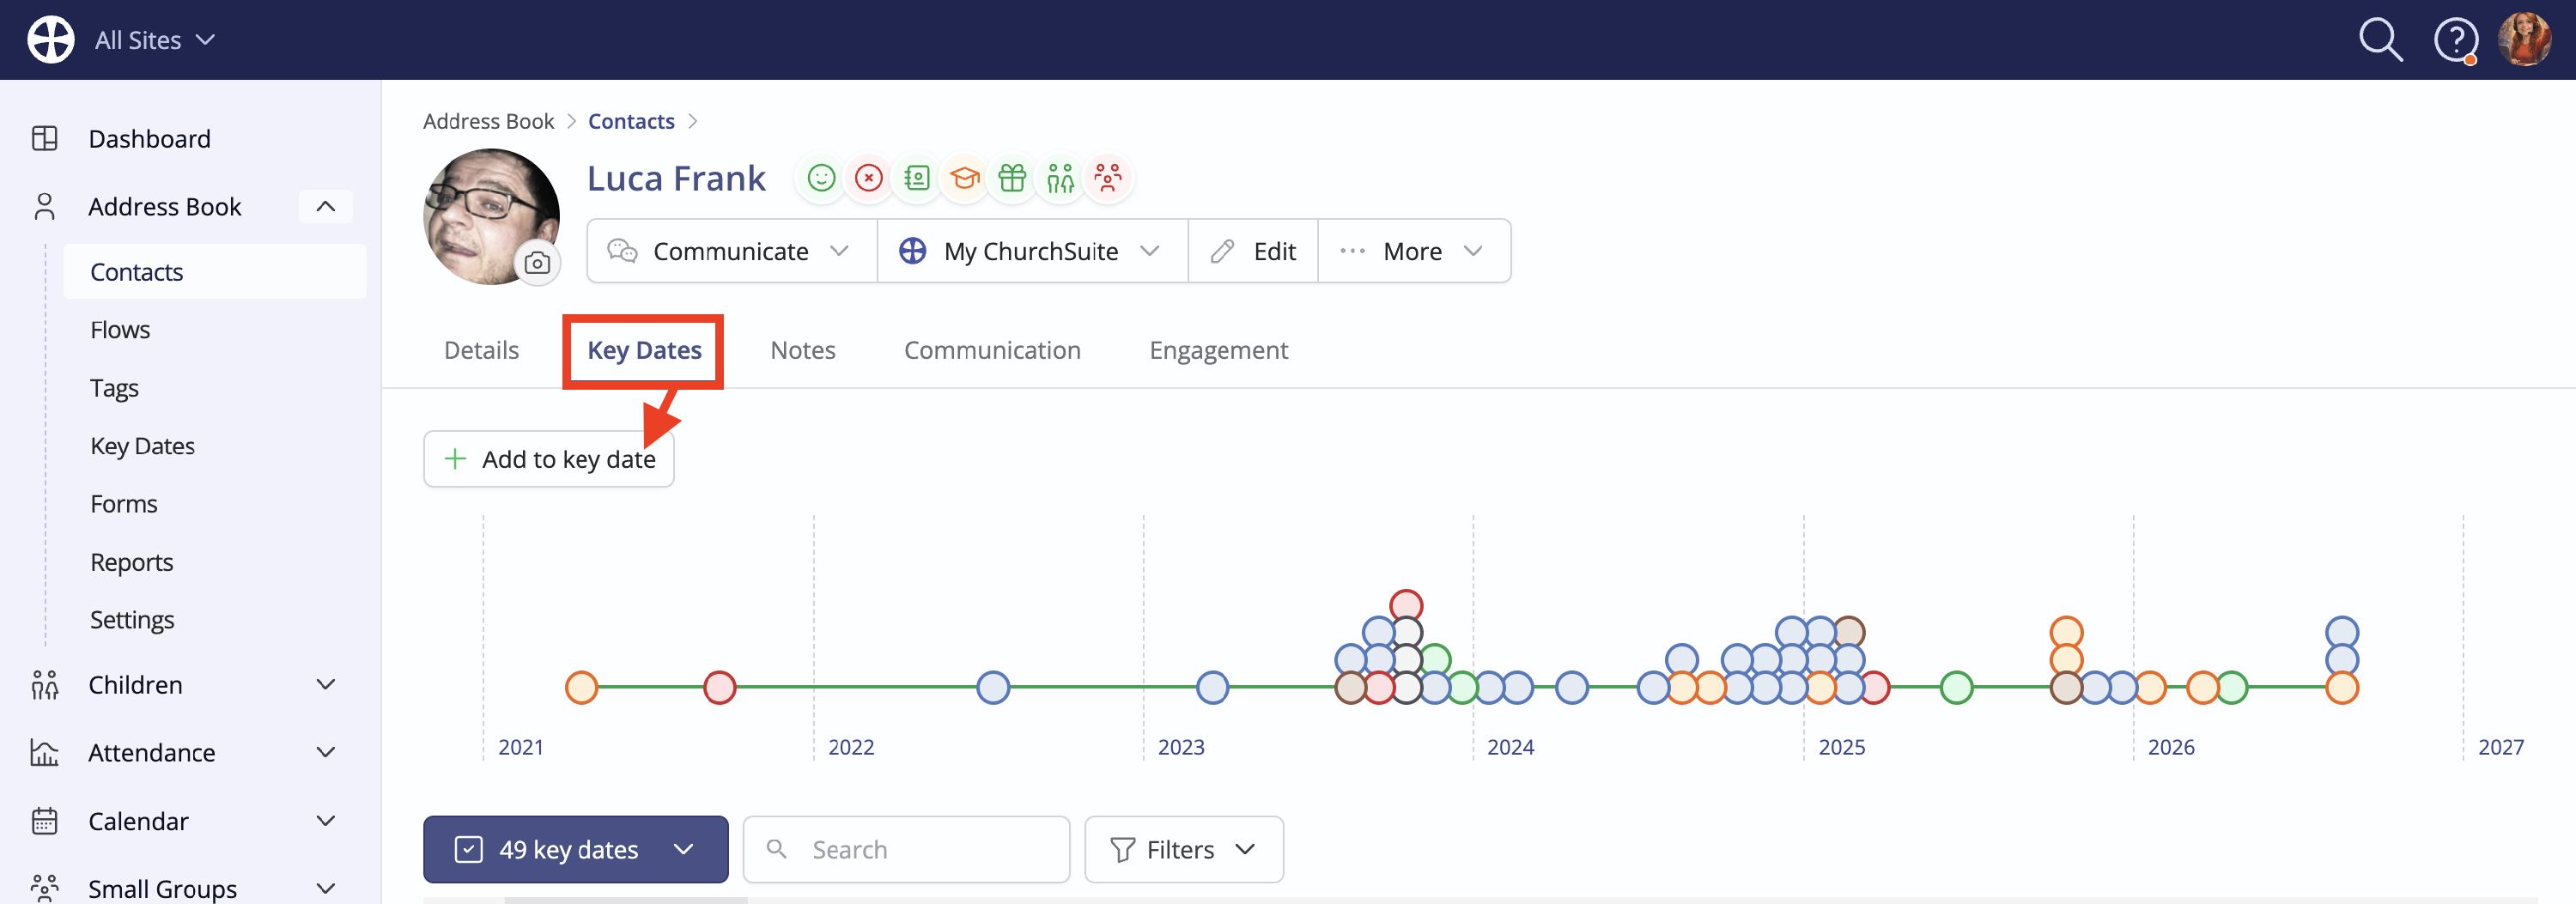The width and height of the screenshot is (2576, 904).
Task: Toggle the 49 key dates select checkbox
Action: (x=468, y=849)
